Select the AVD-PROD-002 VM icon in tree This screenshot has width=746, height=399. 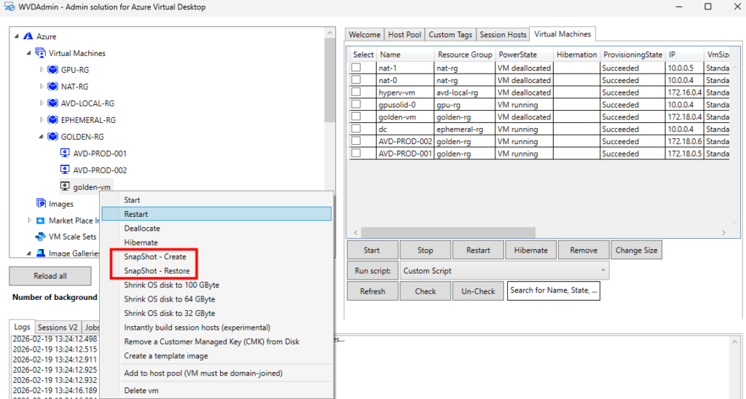click(65, 170)
